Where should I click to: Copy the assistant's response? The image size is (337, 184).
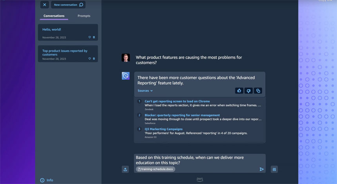[258, 91]
